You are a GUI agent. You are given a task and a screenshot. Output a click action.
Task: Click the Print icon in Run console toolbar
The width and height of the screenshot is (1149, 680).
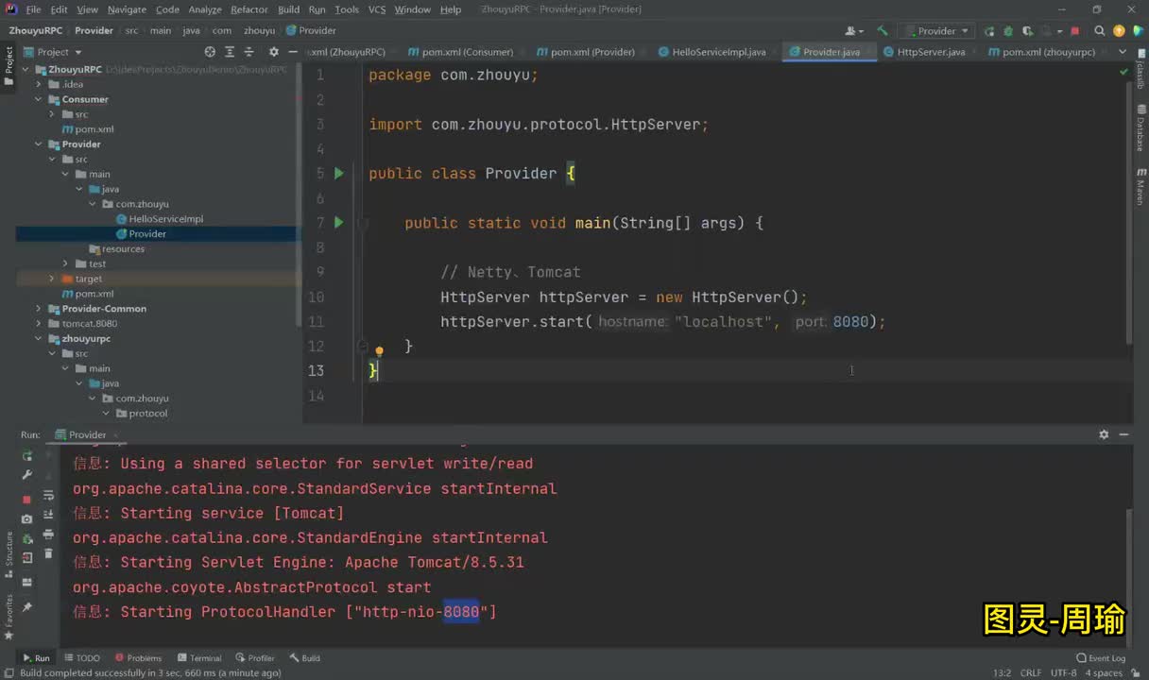click(48, 535)
